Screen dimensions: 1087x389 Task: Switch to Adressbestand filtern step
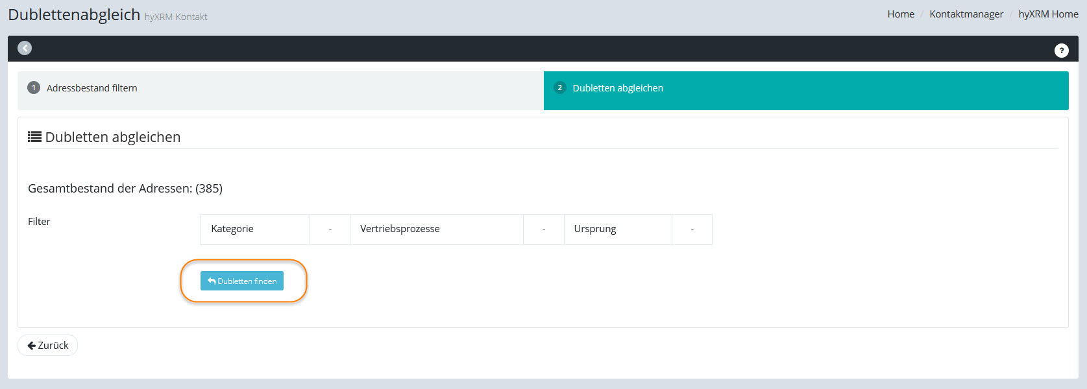point(92,88)
